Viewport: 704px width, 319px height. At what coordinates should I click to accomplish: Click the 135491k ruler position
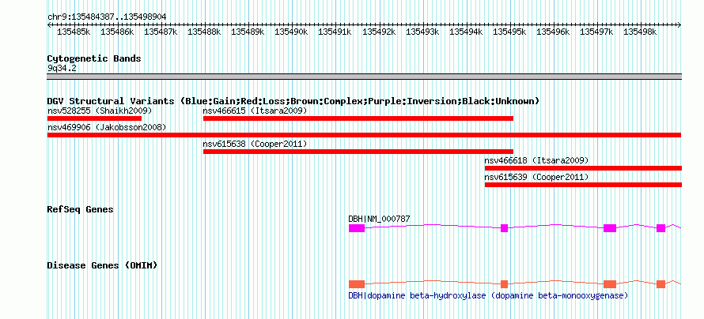click(335, 32)
